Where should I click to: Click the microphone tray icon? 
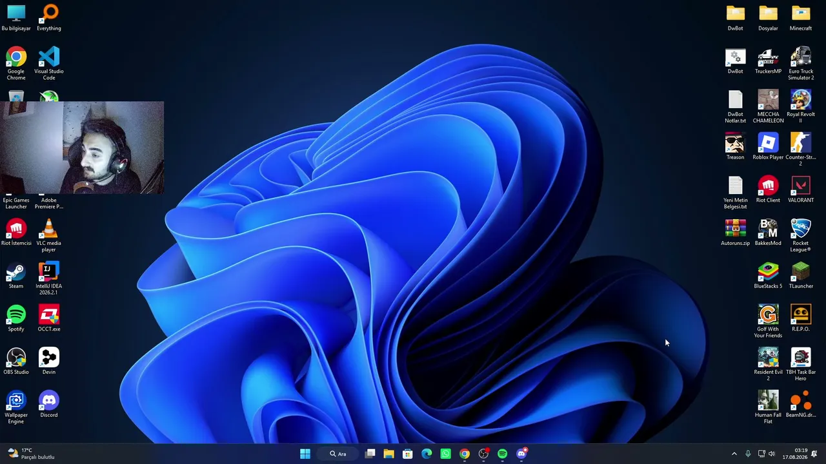pos(748,454)
